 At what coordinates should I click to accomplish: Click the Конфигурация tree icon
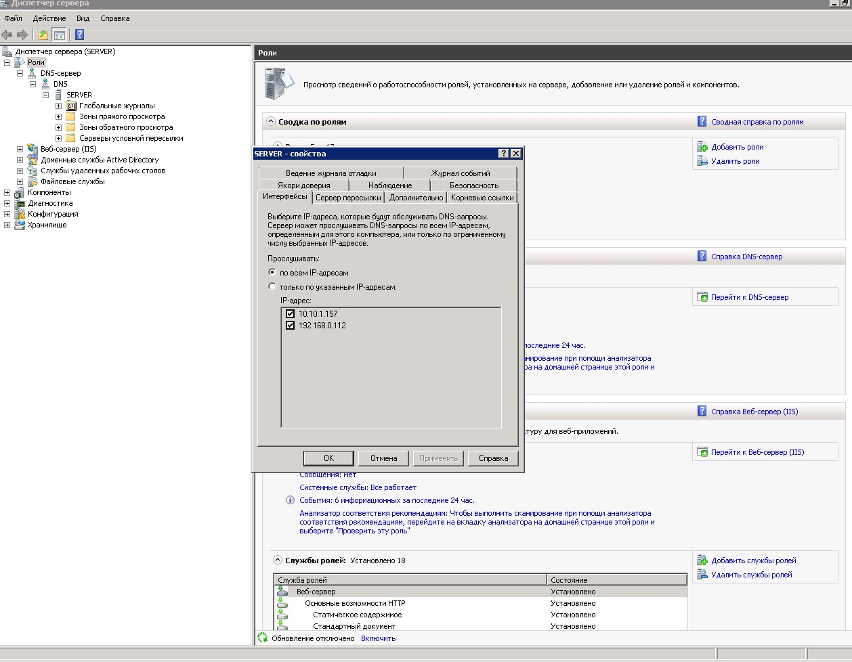click(20, 214)
